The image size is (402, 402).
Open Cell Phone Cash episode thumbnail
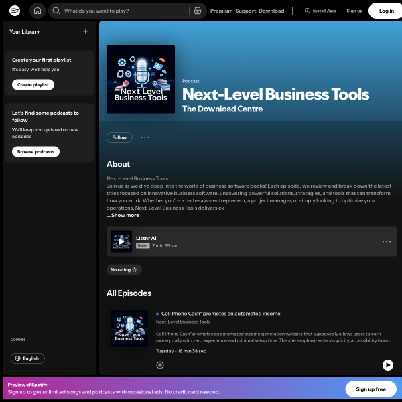129,328
